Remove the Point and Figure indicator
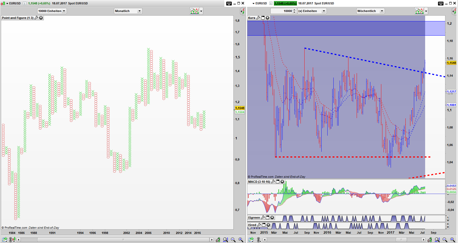Viewport: 458px width, 243px height. [x=41, y=18]
